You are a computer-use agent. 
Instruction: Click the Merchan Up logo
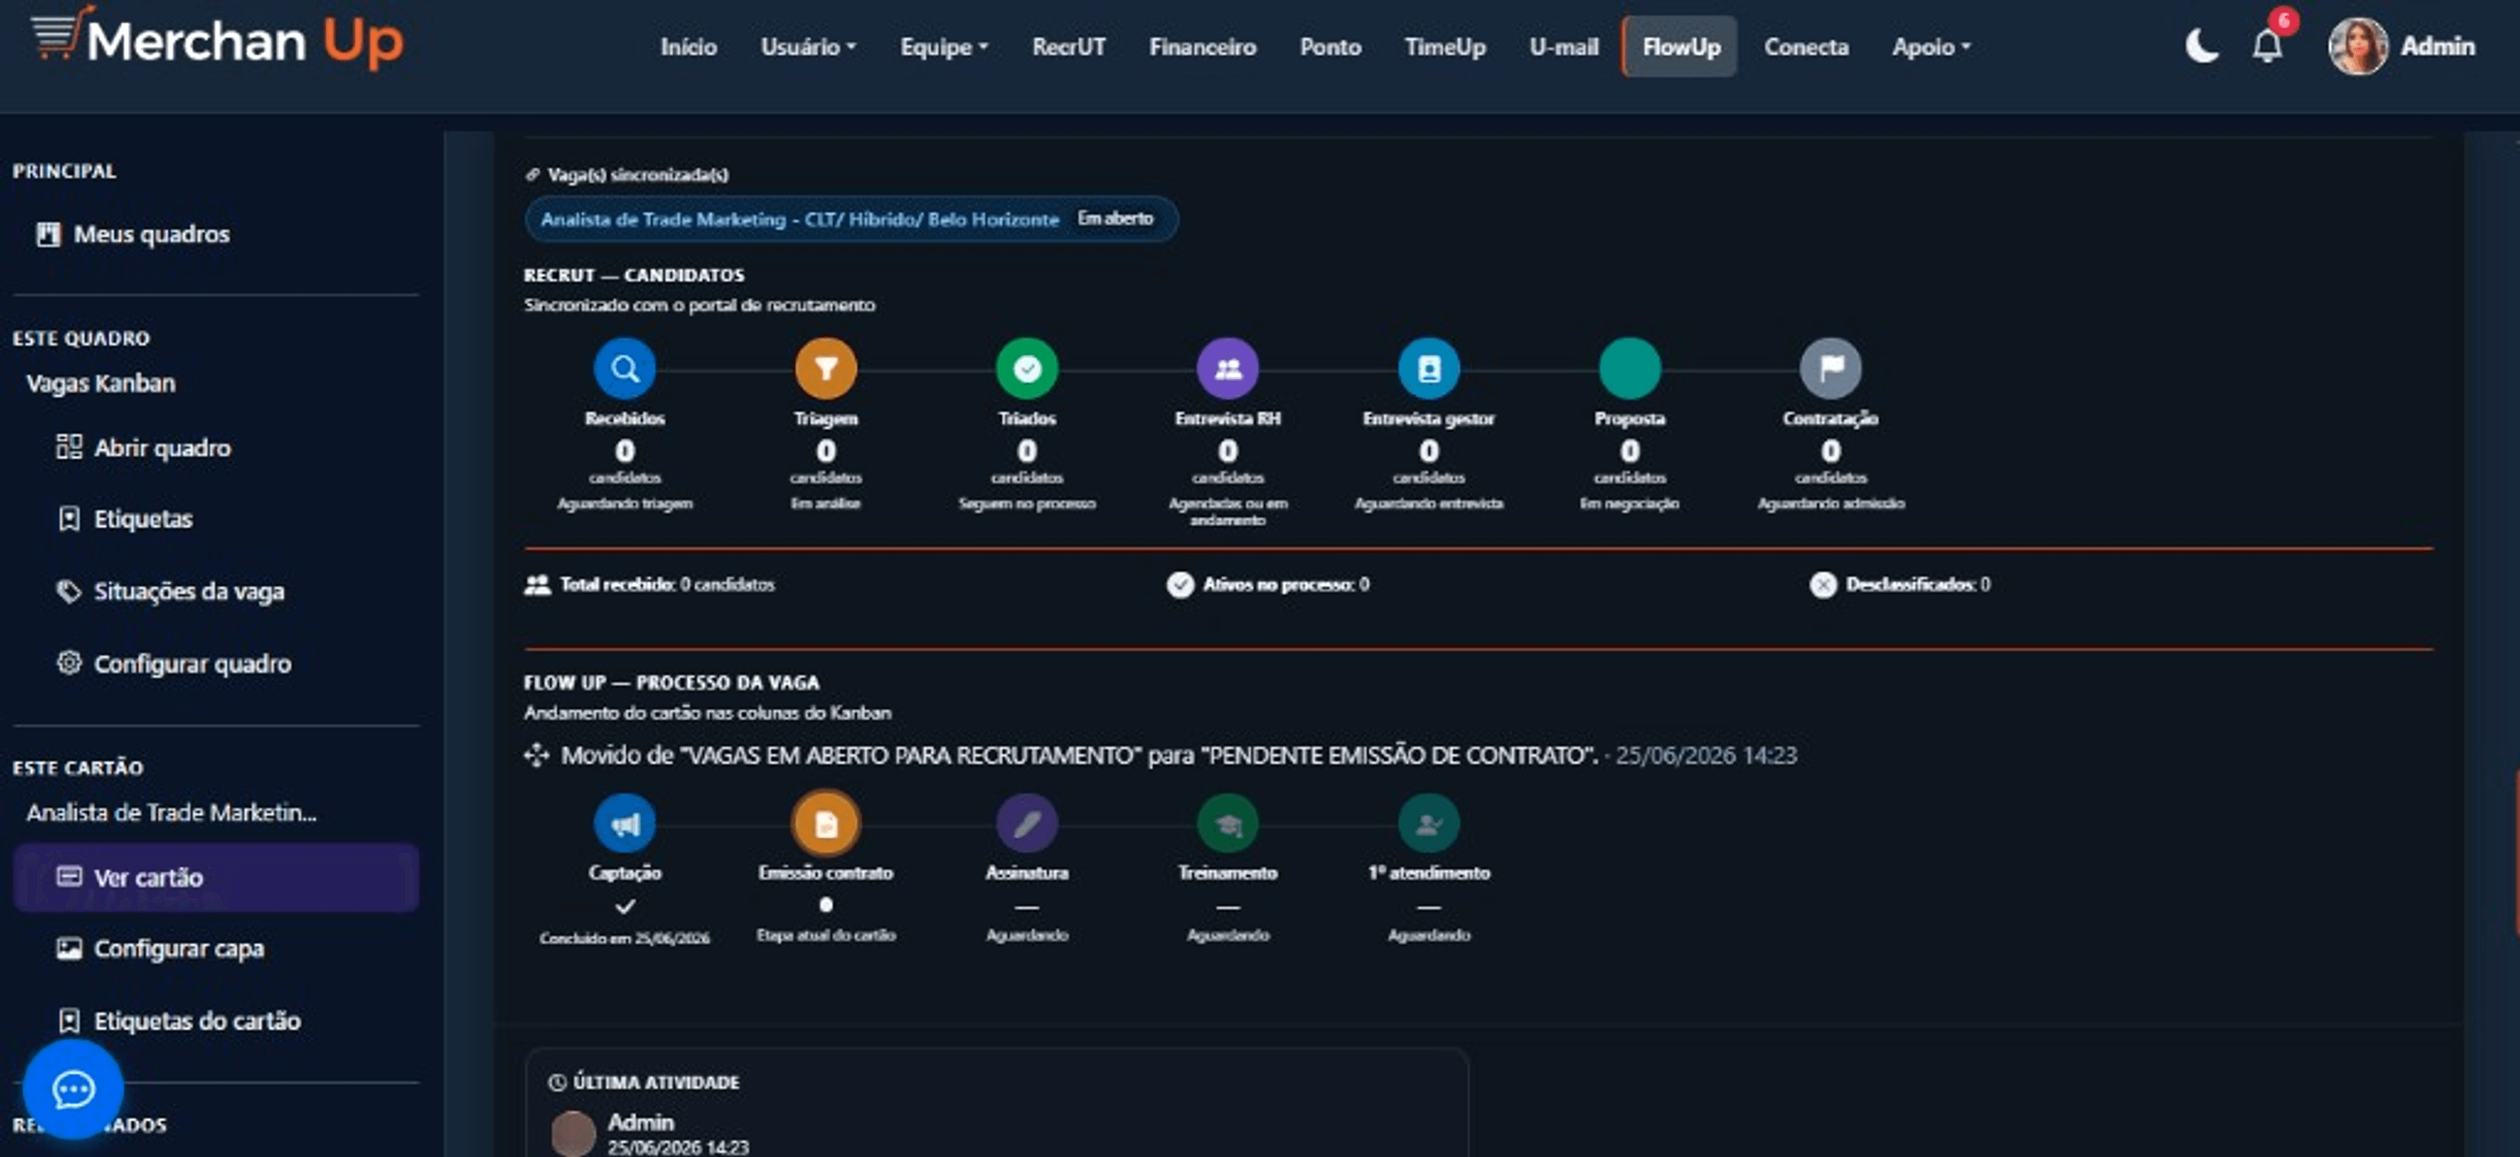[217, 39]
